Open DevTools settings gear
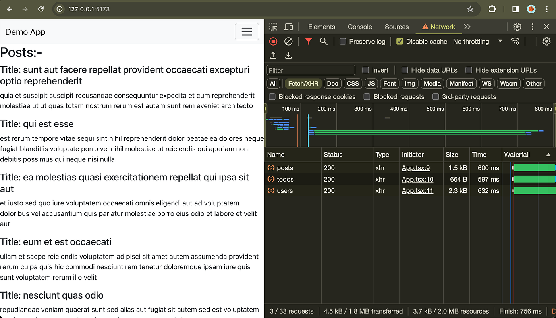The height and width of the screenshot is (318, 556). tap(517, 27)
